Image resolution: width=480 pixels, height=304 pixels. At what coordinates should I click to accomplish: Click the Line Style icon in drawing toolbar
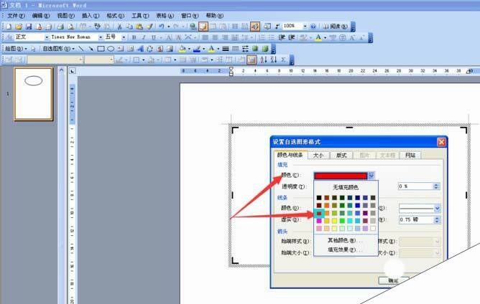(226, 49)
